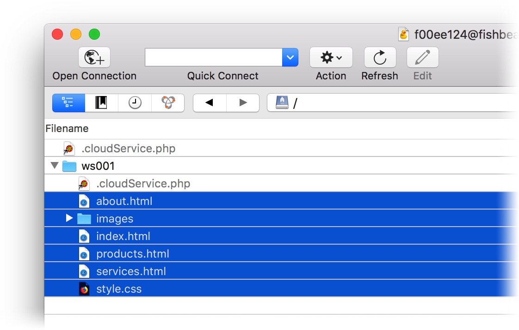Screen dimensions: 519x330
Task: Click the images folder icon
Action: tap(84, 219)
